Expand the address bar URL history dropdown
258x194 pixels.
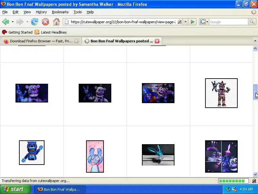(x=185, y=22)
